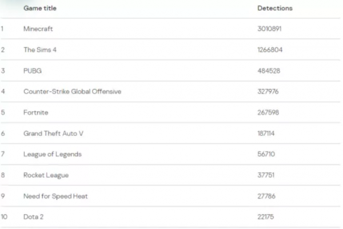Click the detection value 187114

(x=268, y=133)
